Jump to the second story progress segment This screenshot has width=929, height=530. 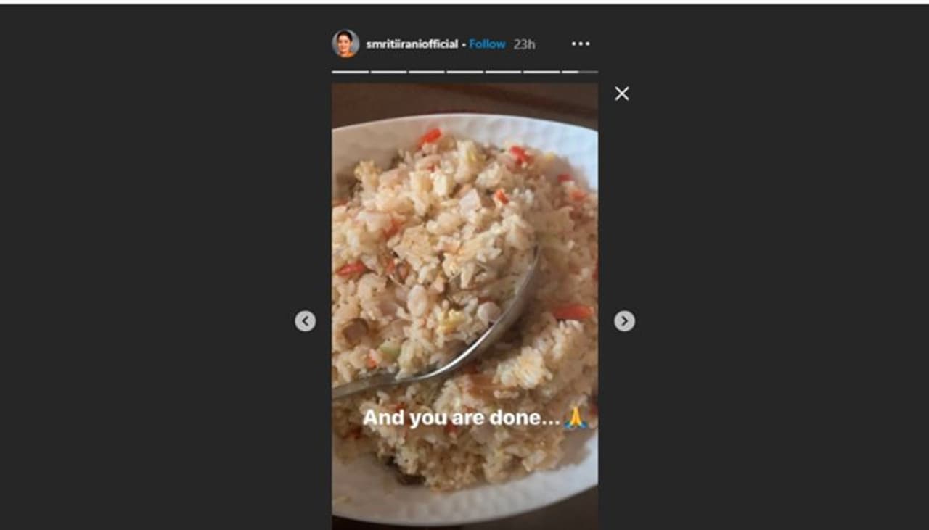pos(388,72)
